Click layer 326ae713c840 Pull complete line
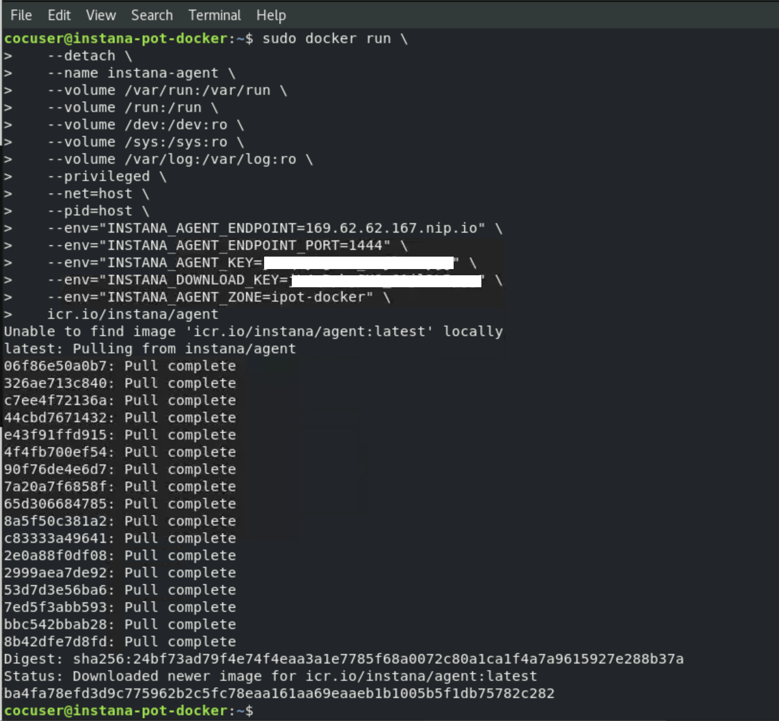 tap(120, 383)
